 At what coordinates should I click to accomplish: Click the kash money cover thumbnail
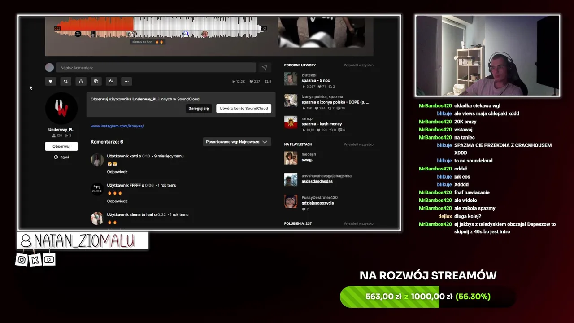pyautogui.click(x=291, y=122)
